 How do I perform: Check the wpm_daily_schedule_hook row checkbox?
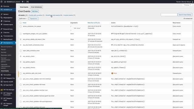click(x=21, y=51)
